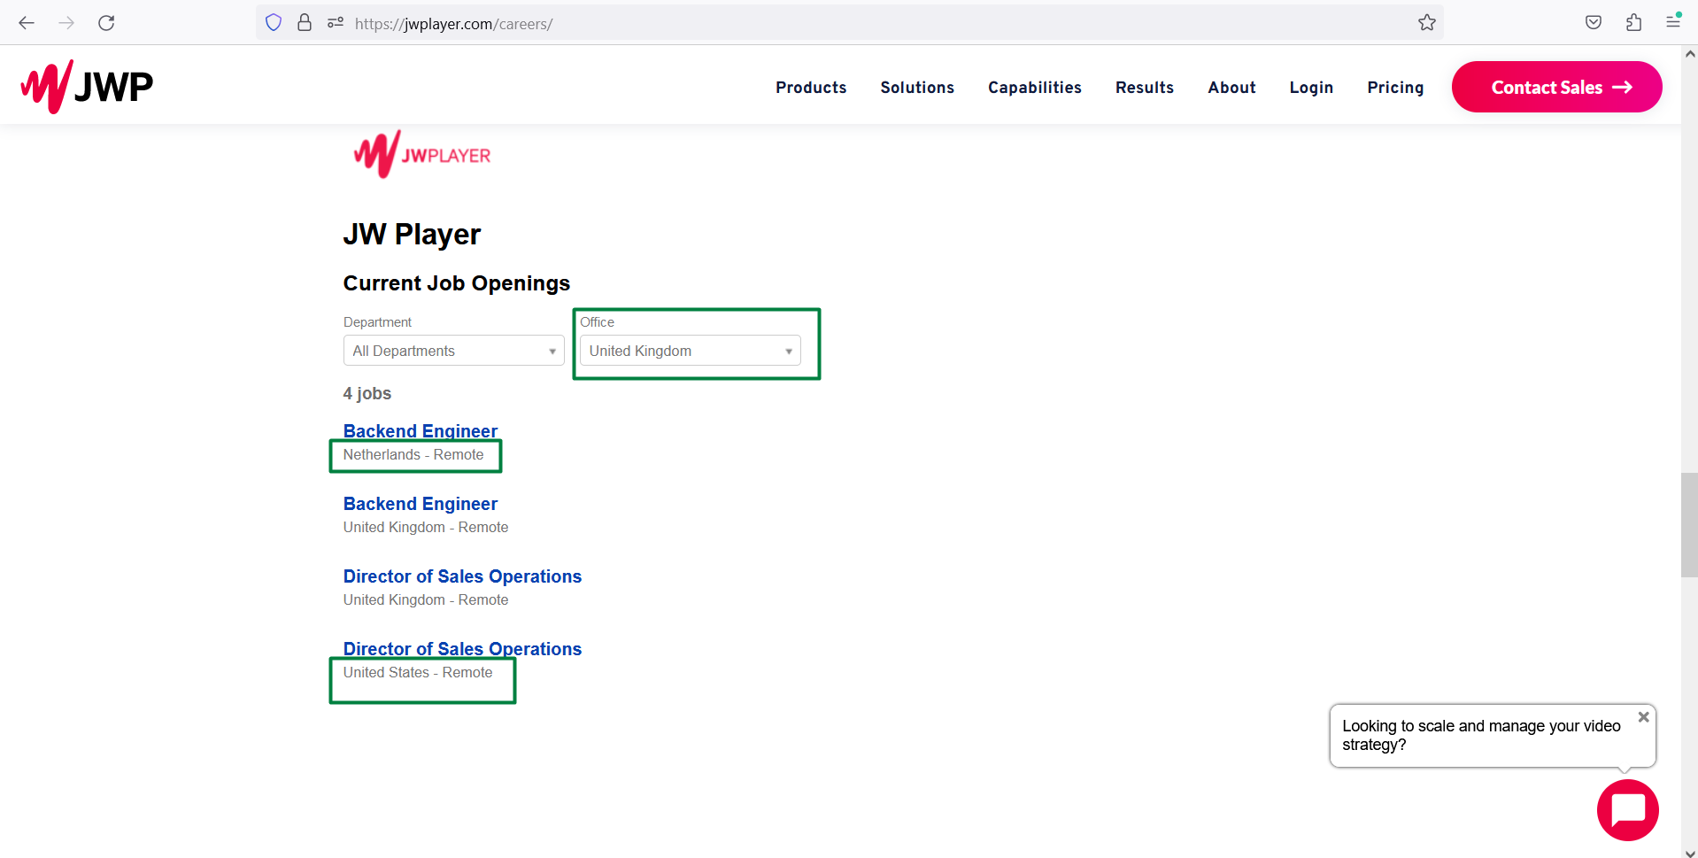Open Backend Engineer job in Netherlands
1698x858 pixels.
point(421,431)
